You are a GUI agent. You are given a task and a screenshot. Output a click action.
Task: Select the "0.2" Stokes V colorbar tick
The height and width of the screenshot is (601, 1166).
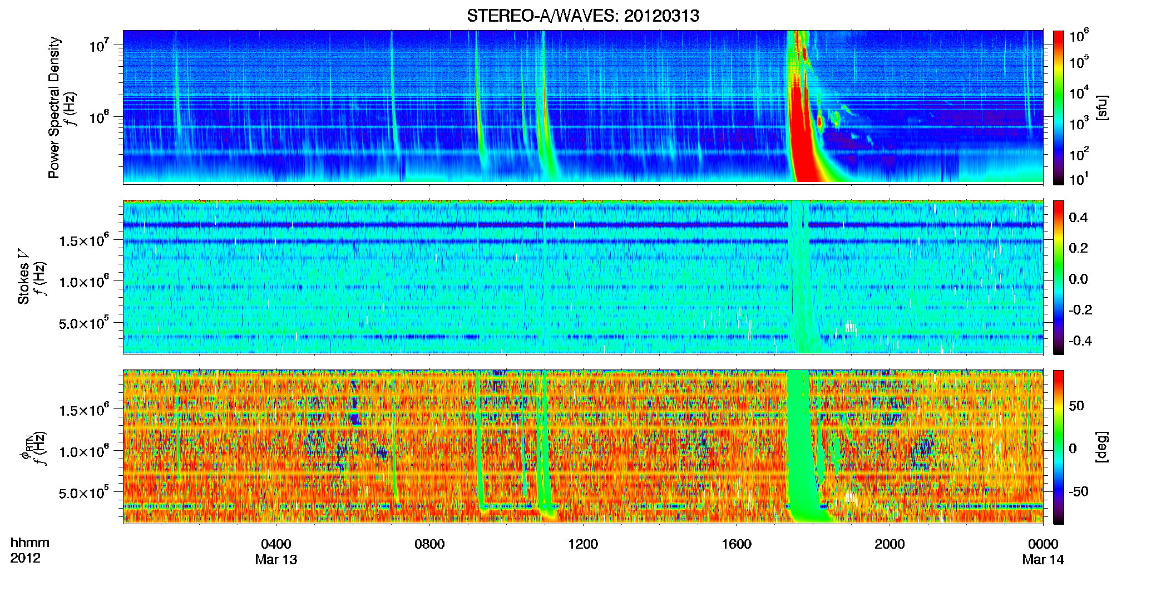coord(1078,248)
